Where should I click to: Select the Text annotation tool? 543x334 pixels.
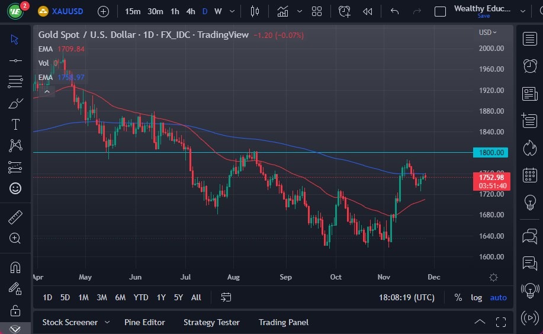pos(15,124)
